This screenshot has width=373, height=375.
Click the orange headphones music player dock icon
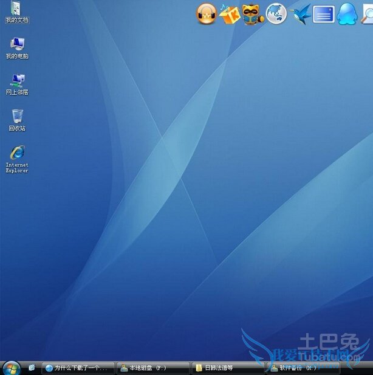(x=207, y=14)
